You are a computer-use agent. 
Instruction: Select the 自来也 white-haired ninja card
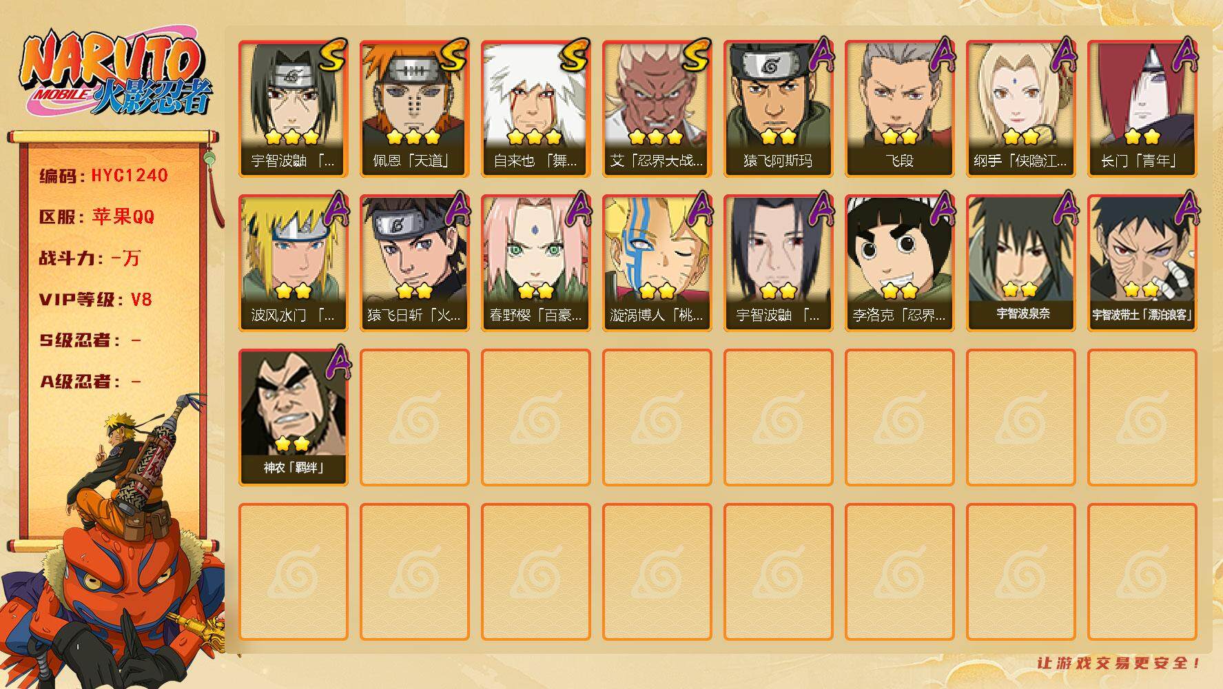(x=536, y=109)
